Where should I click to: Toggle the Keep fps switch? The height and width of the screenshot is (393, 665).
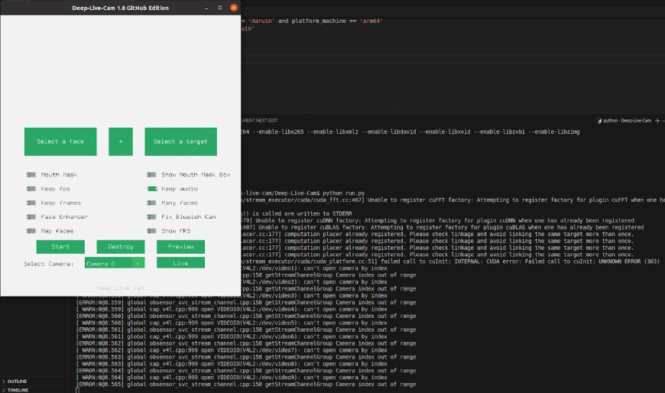[x=31, y=188]
